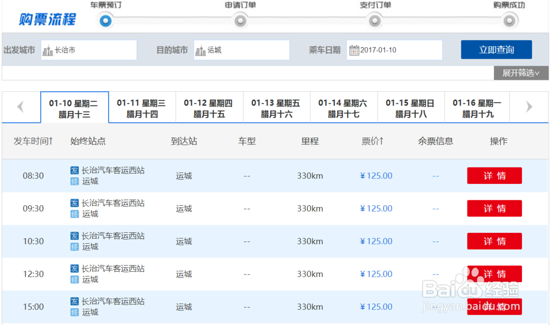Screen dimensions: 550x325
Task: Click the 支付订单 progress step circle
Action: [375, 20]
